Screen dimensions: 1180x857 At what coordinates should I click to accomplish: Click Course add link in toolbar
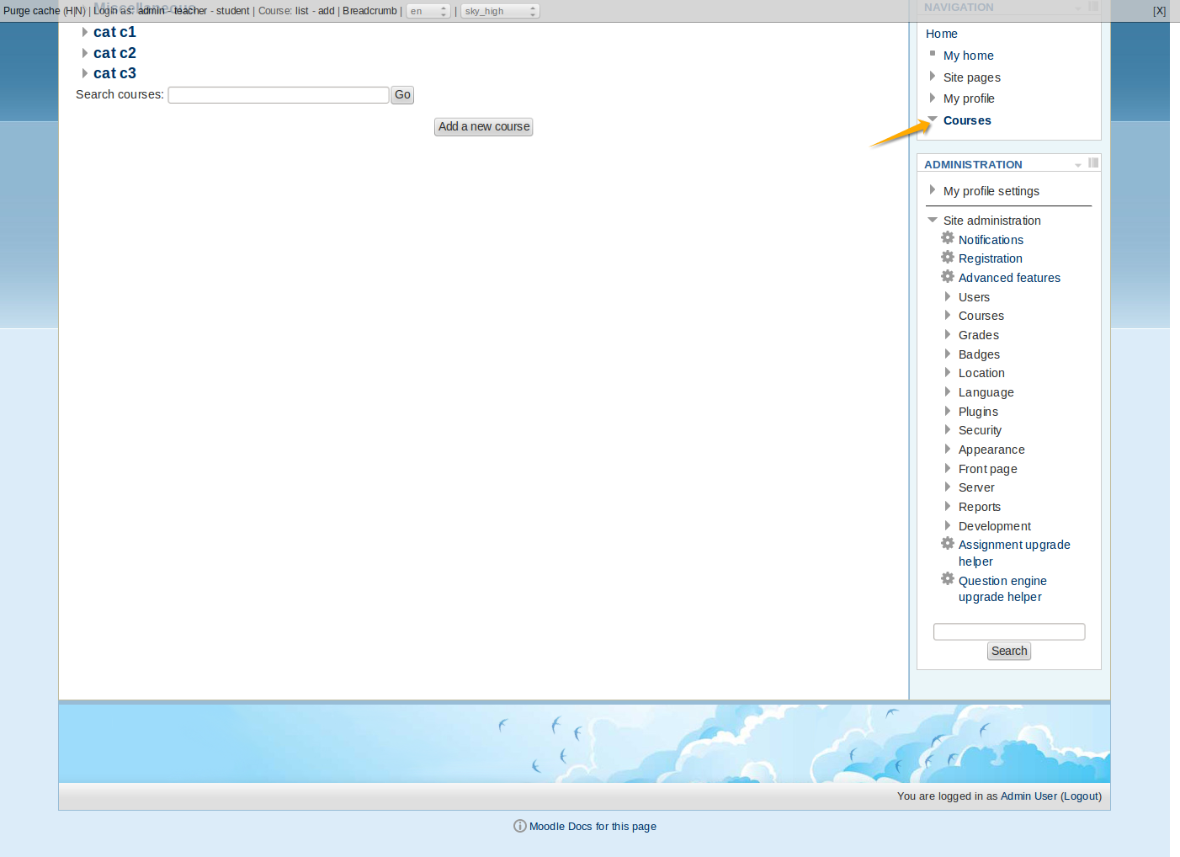click(x=327, y=11)
